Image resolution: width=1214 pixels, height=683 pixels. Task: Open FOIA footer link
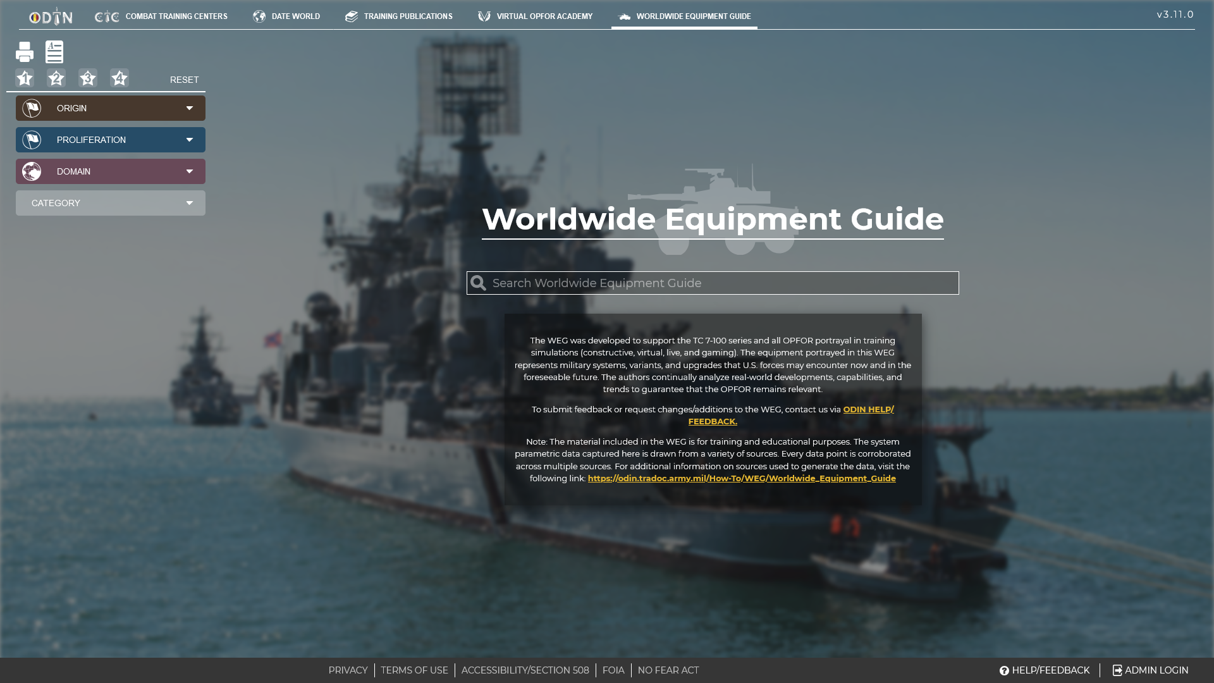(613, 670)
